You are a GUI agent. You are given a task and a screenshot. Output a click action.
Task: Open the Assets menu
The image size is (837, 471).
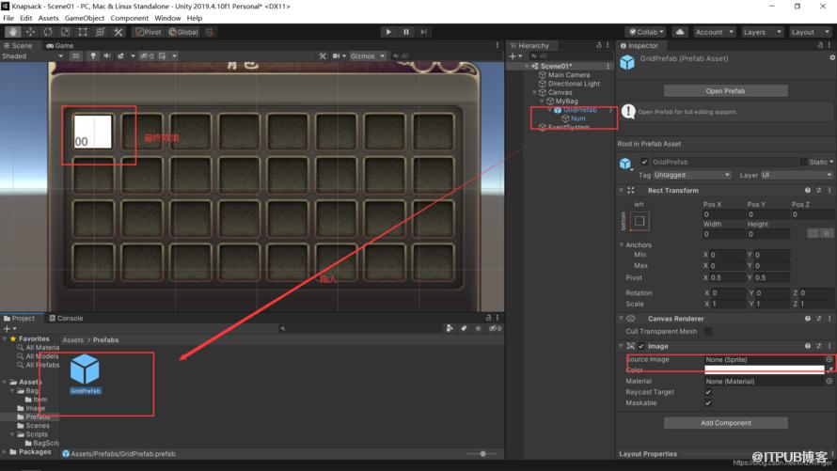48,18
